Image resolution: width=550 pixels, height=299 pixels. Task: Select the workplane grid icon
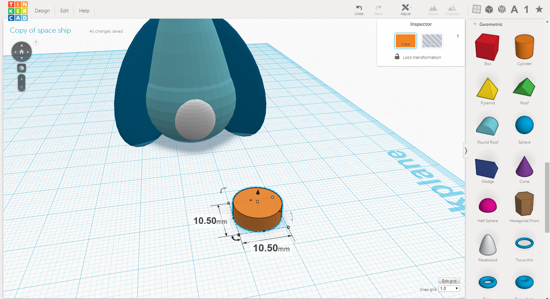pyautogui.click(x=477, y=9)
